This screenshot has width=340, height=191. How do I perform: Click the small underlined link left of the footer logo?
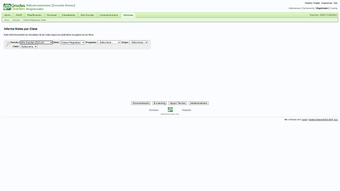[x=154, y=110]
